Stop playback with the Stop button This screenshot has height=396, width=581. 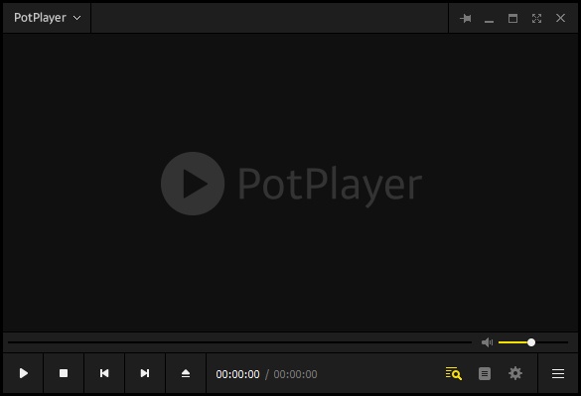pos(64,373)
